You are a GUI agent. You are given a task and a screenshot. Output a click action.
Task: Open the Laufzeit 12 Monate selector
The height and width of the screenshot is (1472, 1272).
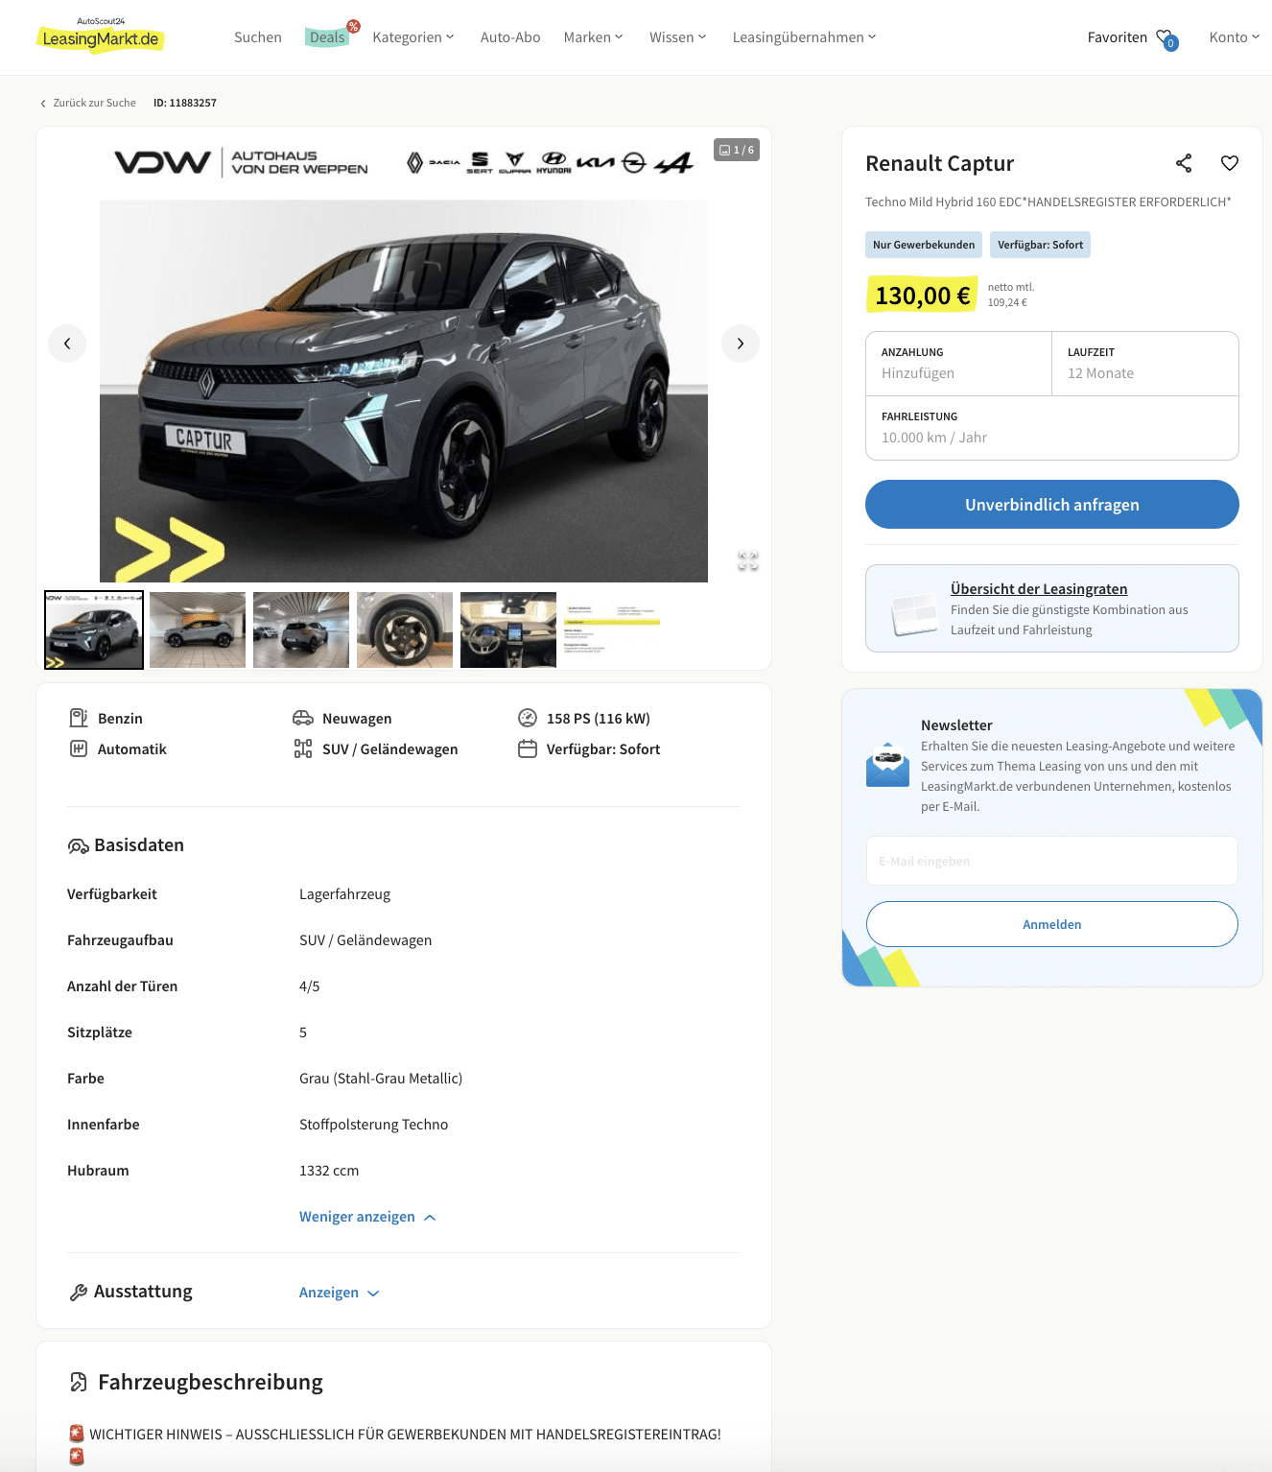(1145, 364)
